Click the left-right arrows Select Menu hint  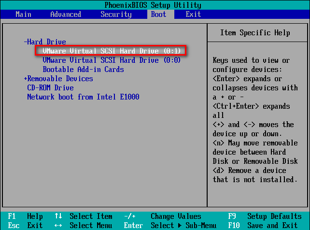pyautogui.click(x=84, y=225)
